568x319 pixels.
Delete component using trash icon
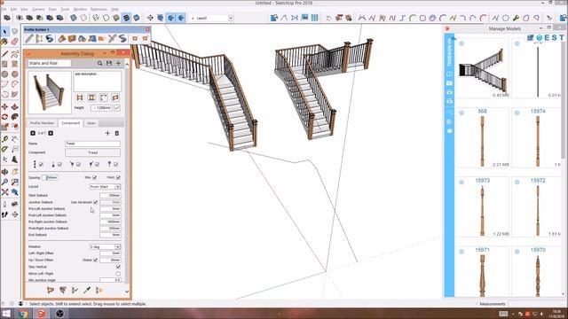(117, 133)
